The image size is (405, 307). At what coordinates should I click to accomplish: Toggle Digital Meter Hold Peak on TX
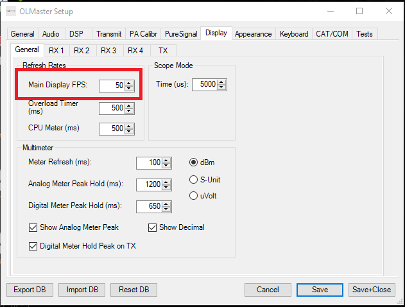click(33, 246)
